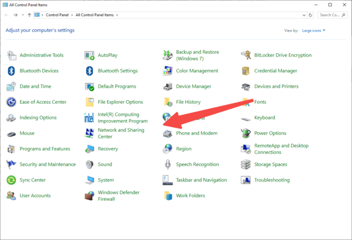The image size is (352, 240).
Task: Click the BitLocker Drive Encryption icon
Action: (x=246, y=55)
